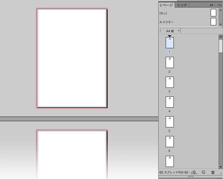Click the Create New Page icon

click(203, 172)
